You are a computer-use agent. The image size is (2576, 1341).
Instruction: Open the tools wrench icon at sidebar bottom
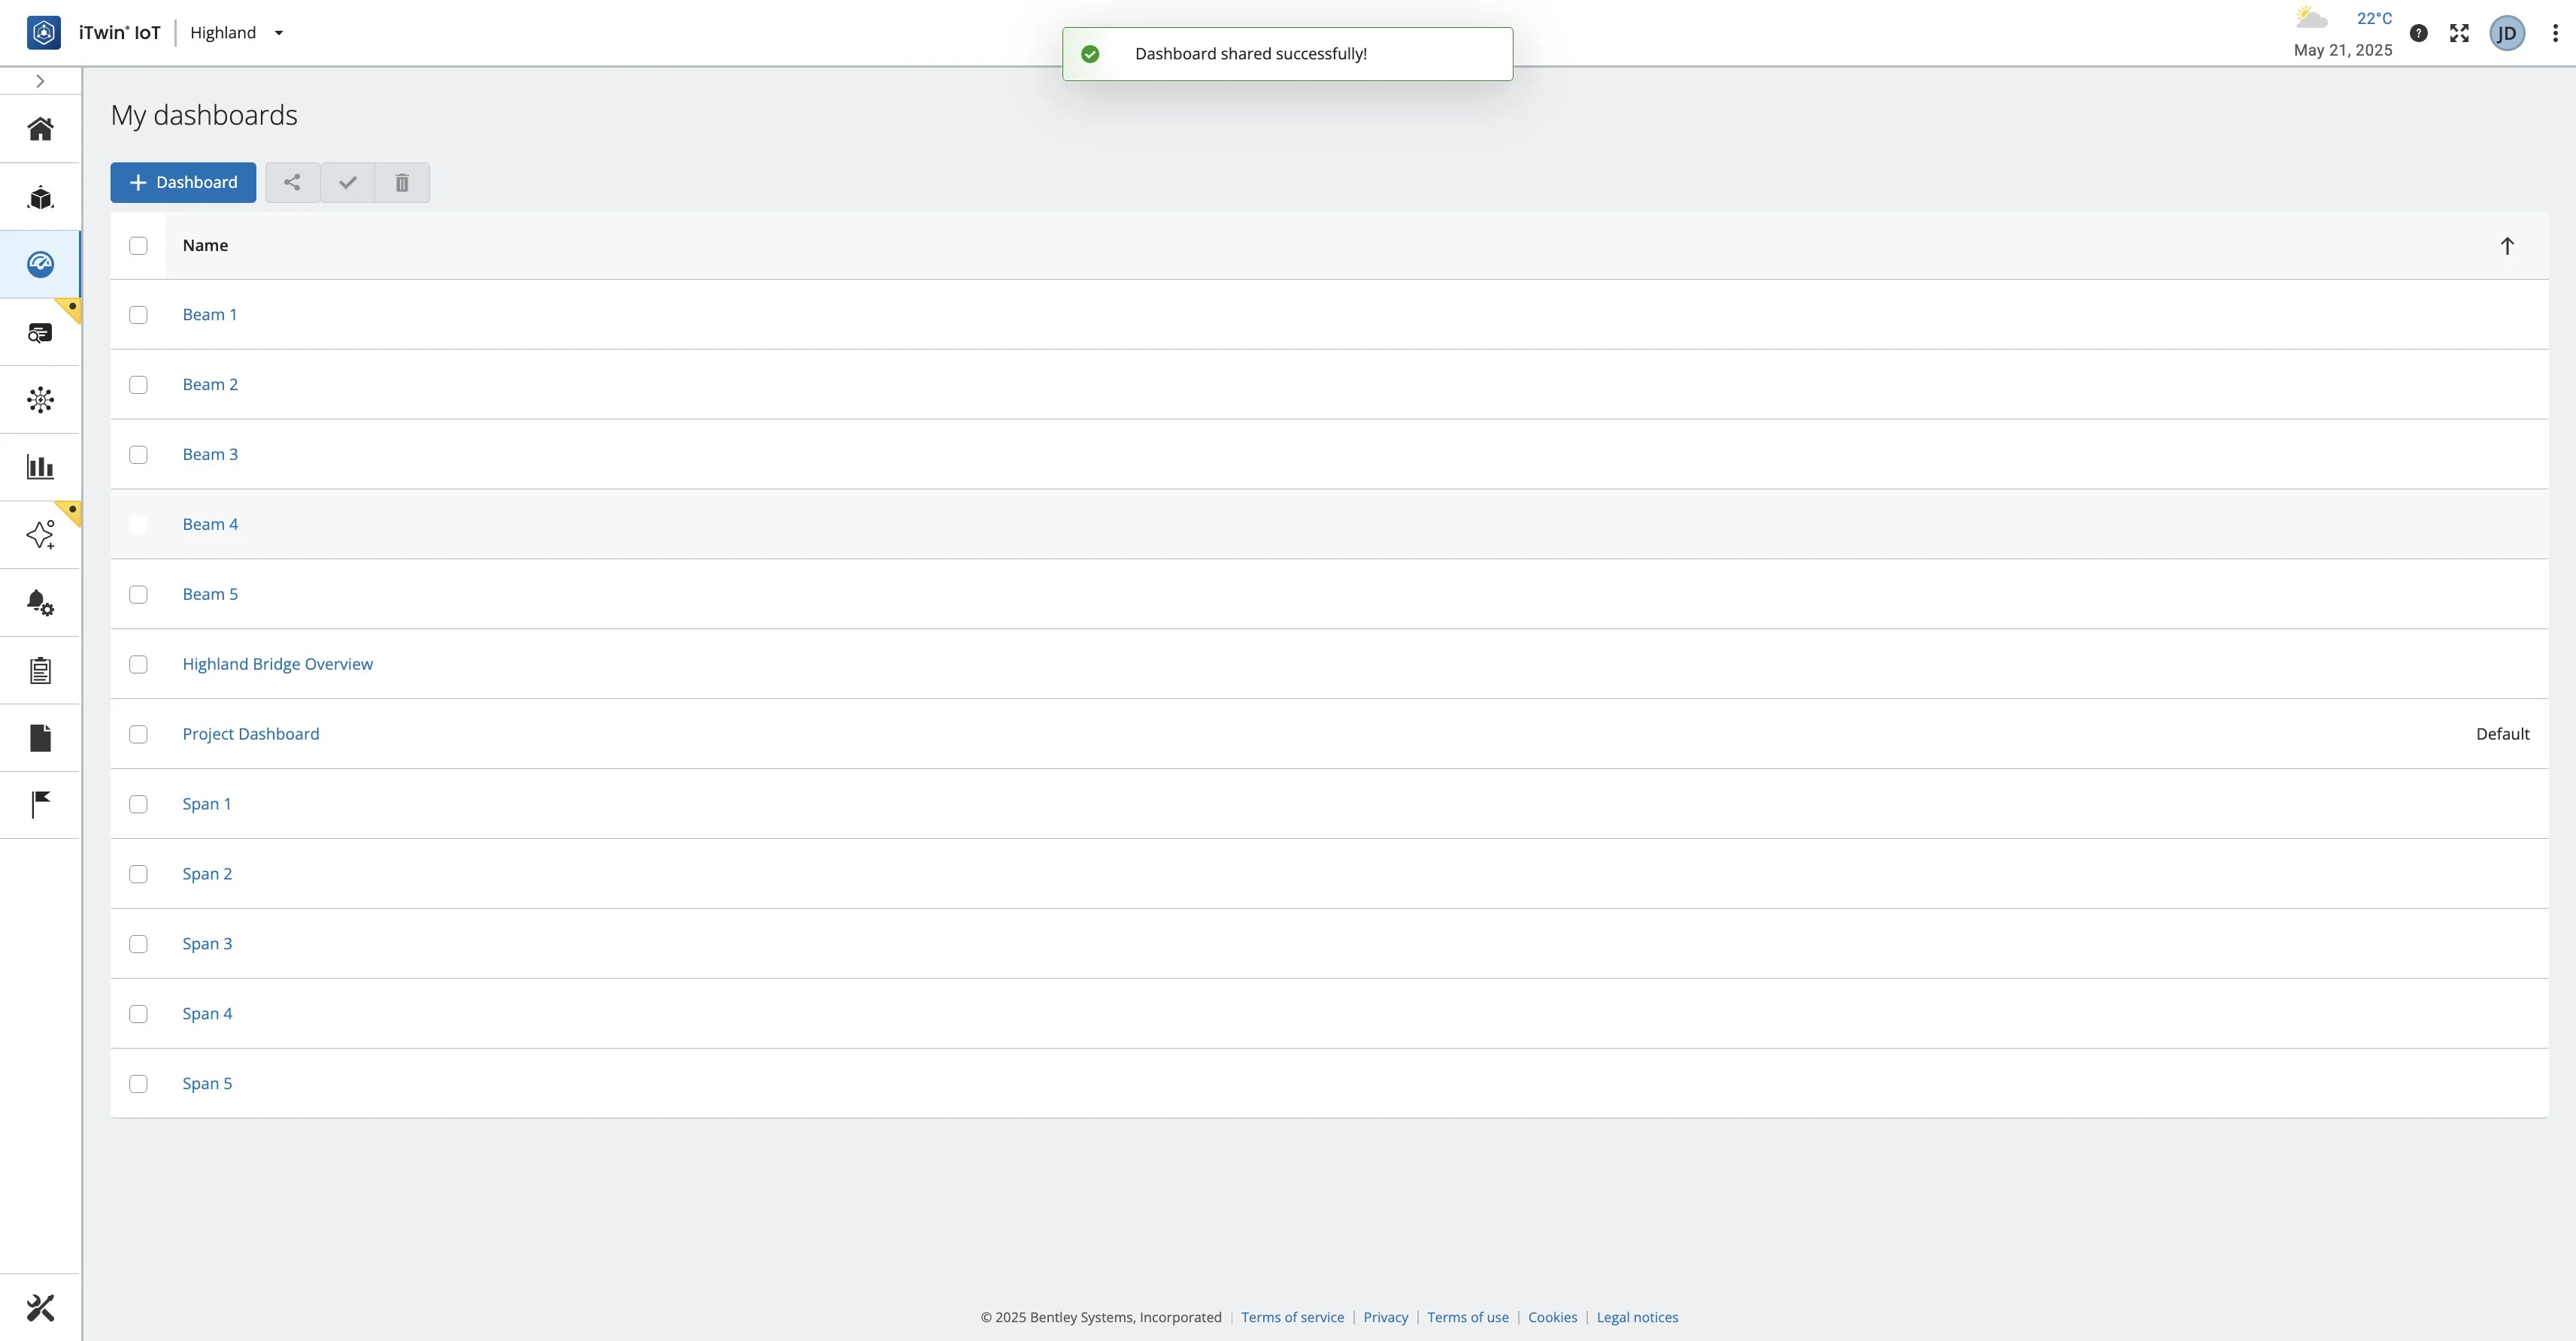pos(40,1307)
